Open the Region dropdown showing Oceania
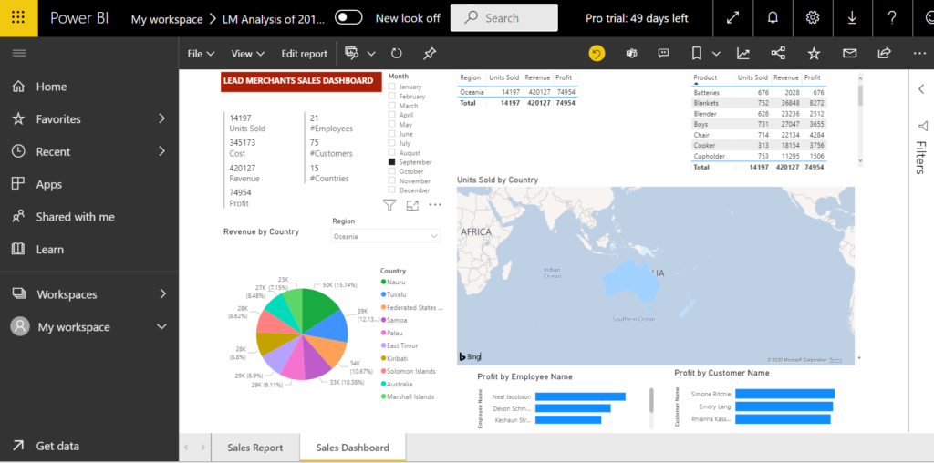Image resolution: width=934 pixels, height=463 pixels. click(385, 236)
